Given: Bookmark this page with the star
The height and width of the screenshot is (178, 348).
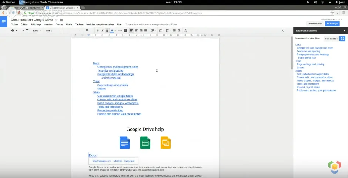Looking at the screenshot, I should point(332,13).
